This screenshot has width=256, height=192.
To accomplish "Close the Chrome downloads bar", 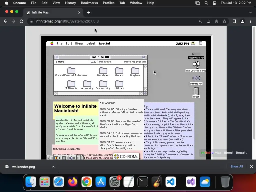I will [251, 166].
